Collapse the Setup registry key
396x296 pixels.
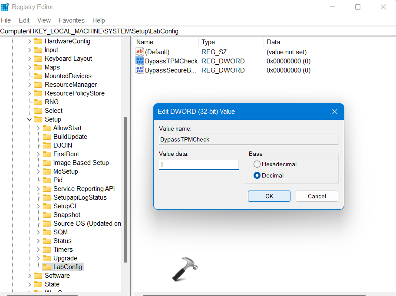(x=30, y=119)
